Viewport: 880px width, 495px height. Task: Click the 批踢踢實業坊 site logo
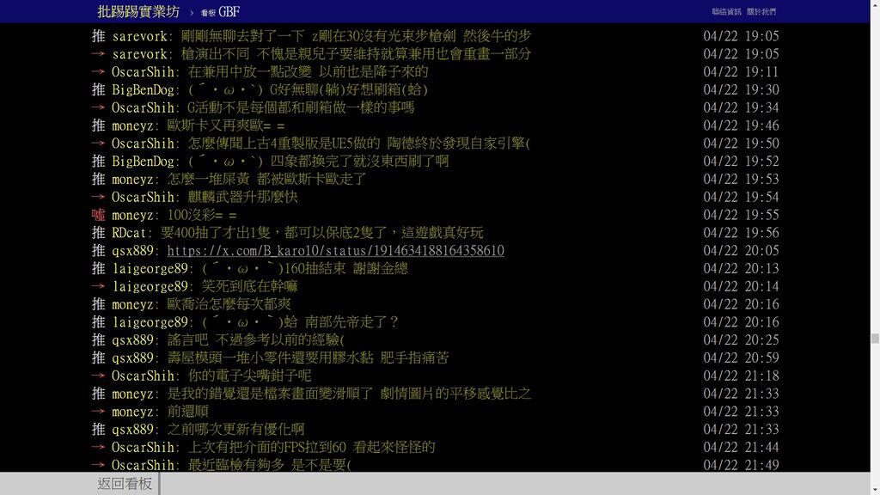point(138,11)
